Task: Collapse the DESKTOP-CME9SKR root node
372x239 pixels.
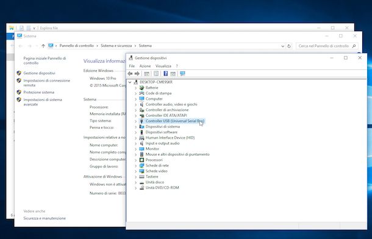Action: point(130,82)
